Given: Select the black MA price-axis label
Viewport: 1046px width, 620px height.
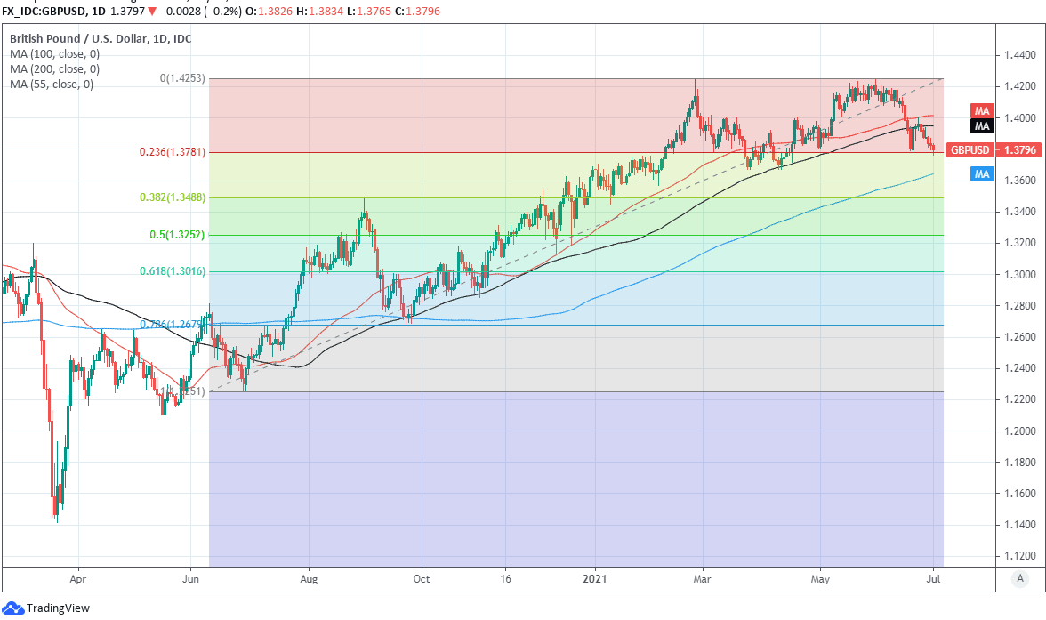Looking at the screenshot, I should [x=982, y=126].
